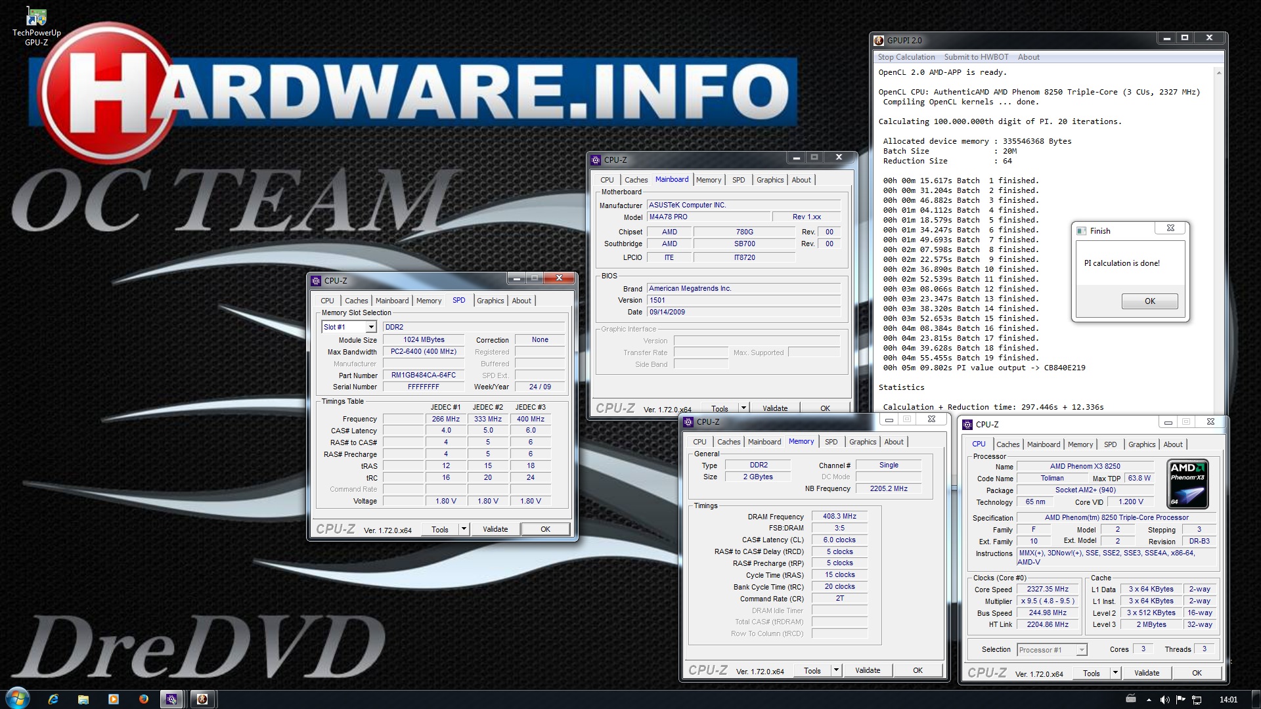
Task: Click the Code Name Toliman field
Action: tap(1051, 479)
